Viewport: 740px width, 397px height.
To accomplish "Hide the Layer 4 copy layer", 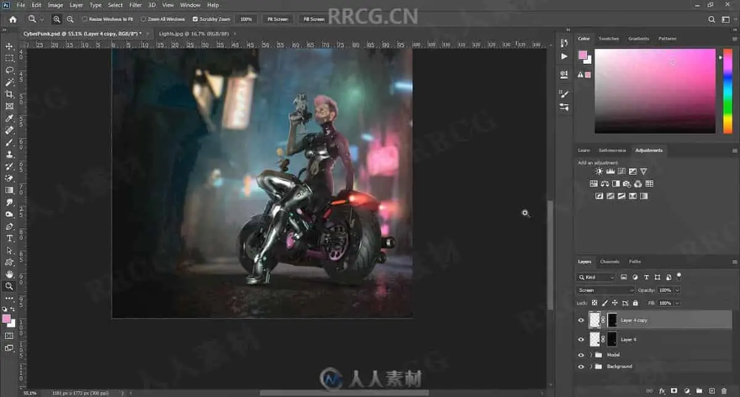I will click(581, 320).
